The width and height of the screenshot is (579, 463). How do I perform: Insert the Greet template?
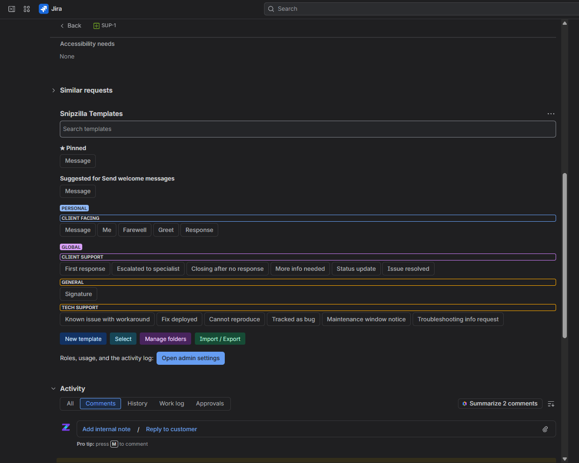166,230
